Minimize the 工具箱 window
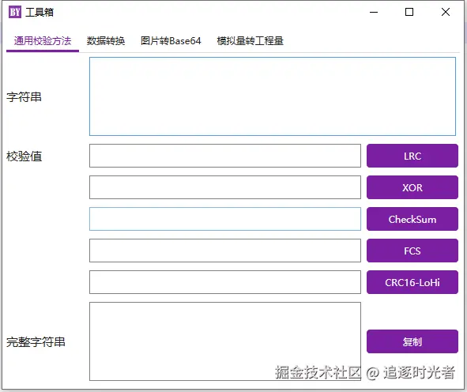 pyautogui.click(x=374, y=12)
